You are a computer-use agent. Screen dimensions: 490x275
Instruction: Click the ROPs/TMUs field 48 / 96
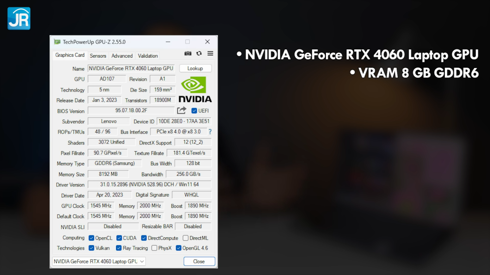pyautogui.click(x=102, y=132)
